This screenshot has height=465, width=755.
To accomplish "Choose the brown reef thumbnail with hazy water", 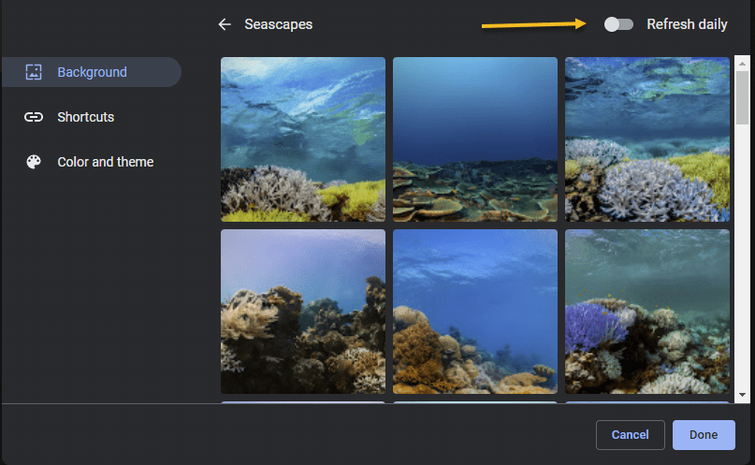I will click(x=302, y=312).
